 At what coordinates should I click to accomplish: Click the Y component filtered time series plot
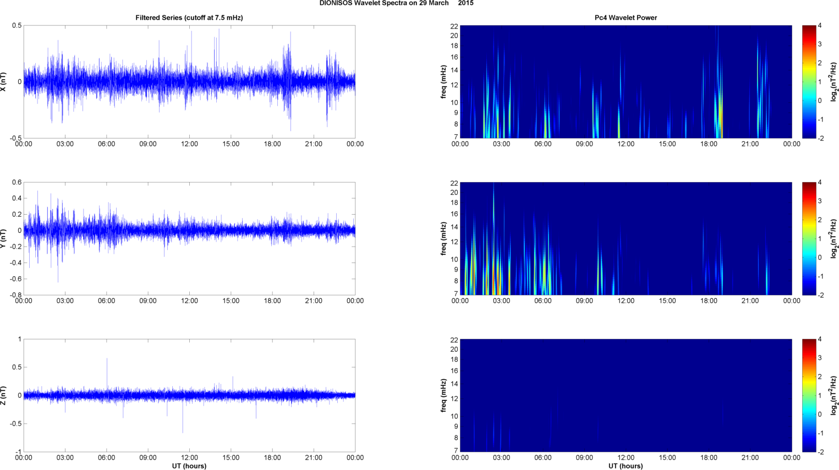tap(189, 238)
